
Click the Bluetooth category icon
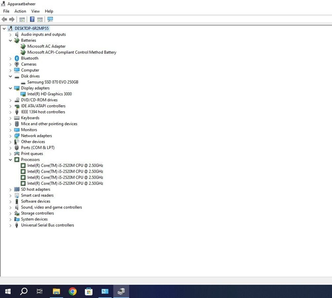17,58
